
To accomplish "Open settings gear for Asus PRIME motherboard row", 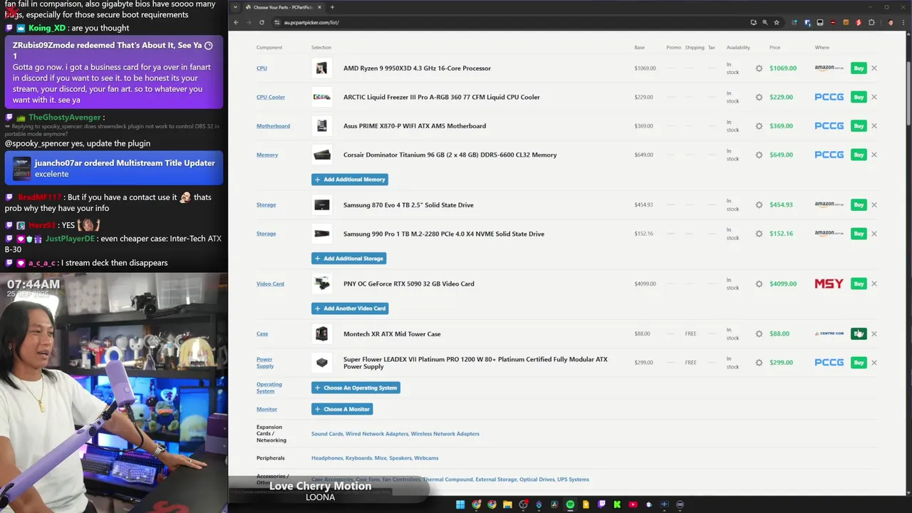I will pos(759,126).
